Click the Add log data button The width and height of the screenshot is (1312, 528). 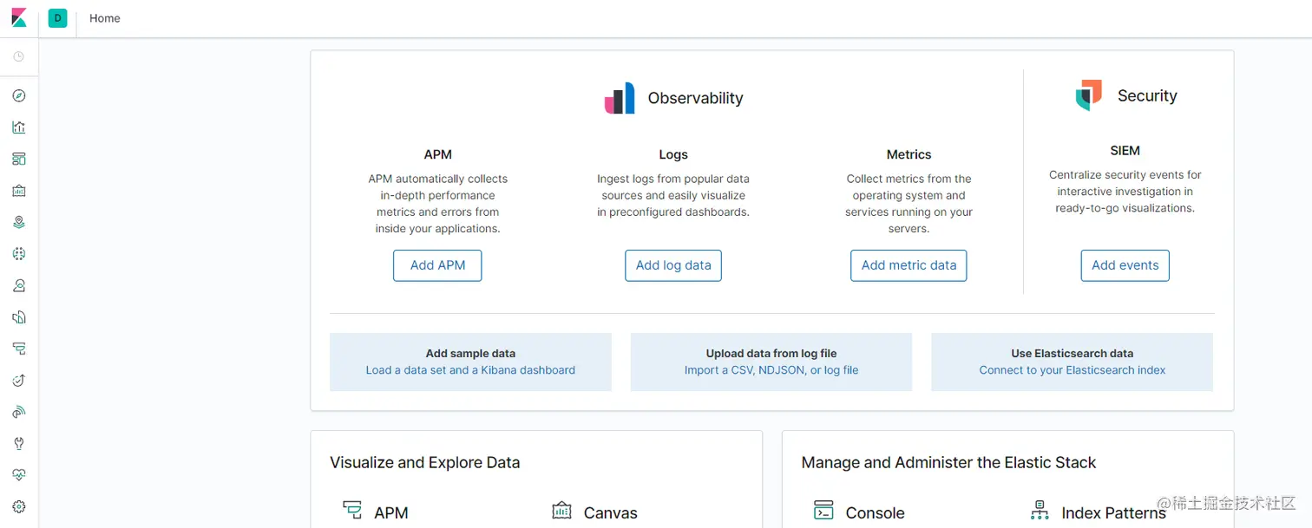pyautogui.click(x=673, y=265)
